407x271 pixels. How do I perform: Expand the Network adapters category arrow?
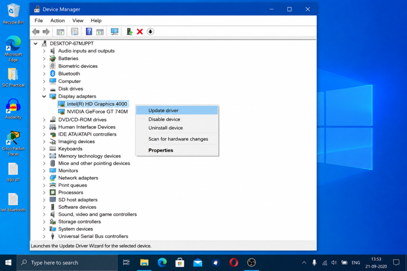click(x=44, y=178)
